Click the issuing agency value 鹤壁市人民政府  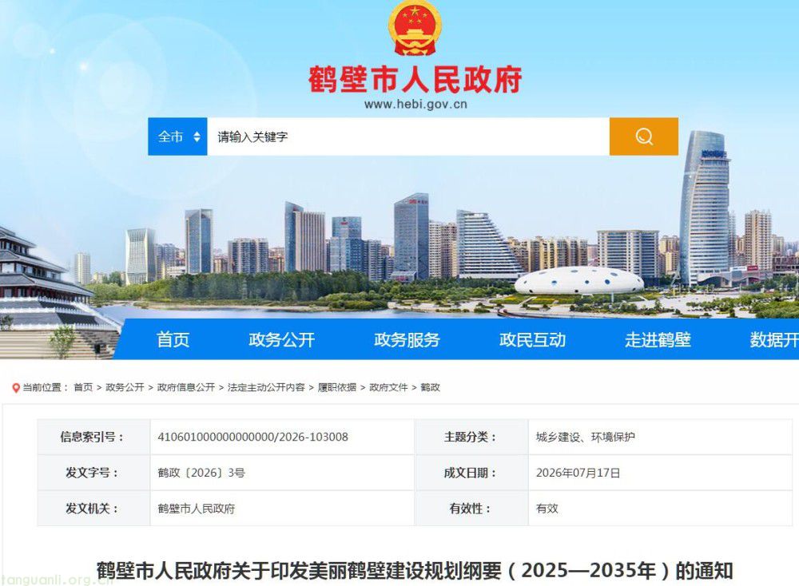click(x=197, y=508)
